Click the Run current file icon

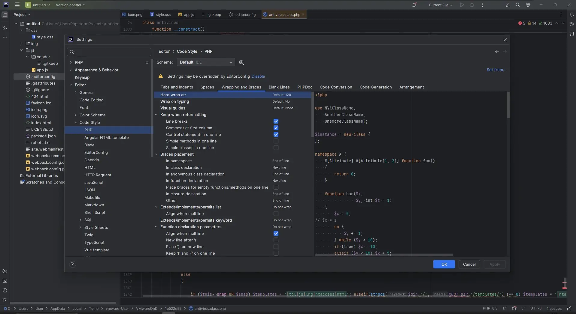(x=462, y=5)
